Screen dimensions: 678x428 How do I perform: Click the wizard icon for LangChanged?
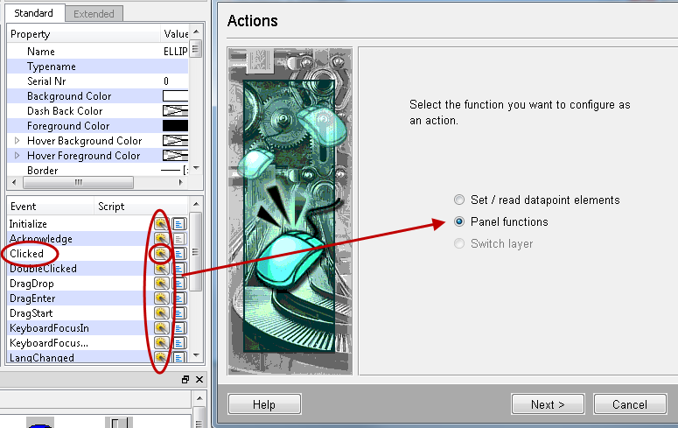(161, 358)
